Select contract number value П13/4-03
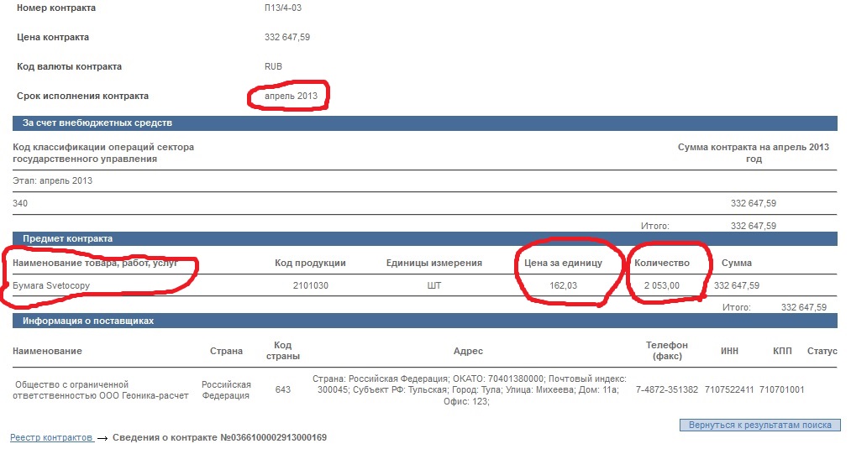This screenshot has width=851, height=449. coord(284,8)
